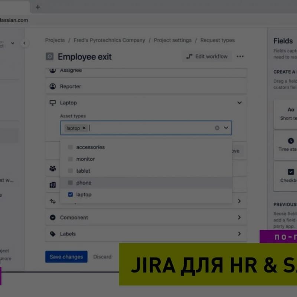
Task: Check the phone option
Action: (71, 183)
